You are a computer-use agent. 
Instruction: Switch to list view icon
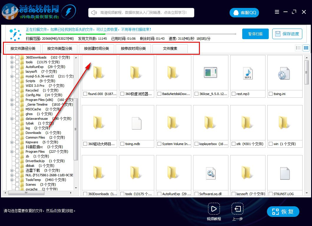pos(298,48)
